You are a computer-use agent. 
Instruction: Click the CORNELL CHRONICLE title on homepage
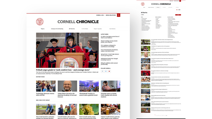pos(78,22)
